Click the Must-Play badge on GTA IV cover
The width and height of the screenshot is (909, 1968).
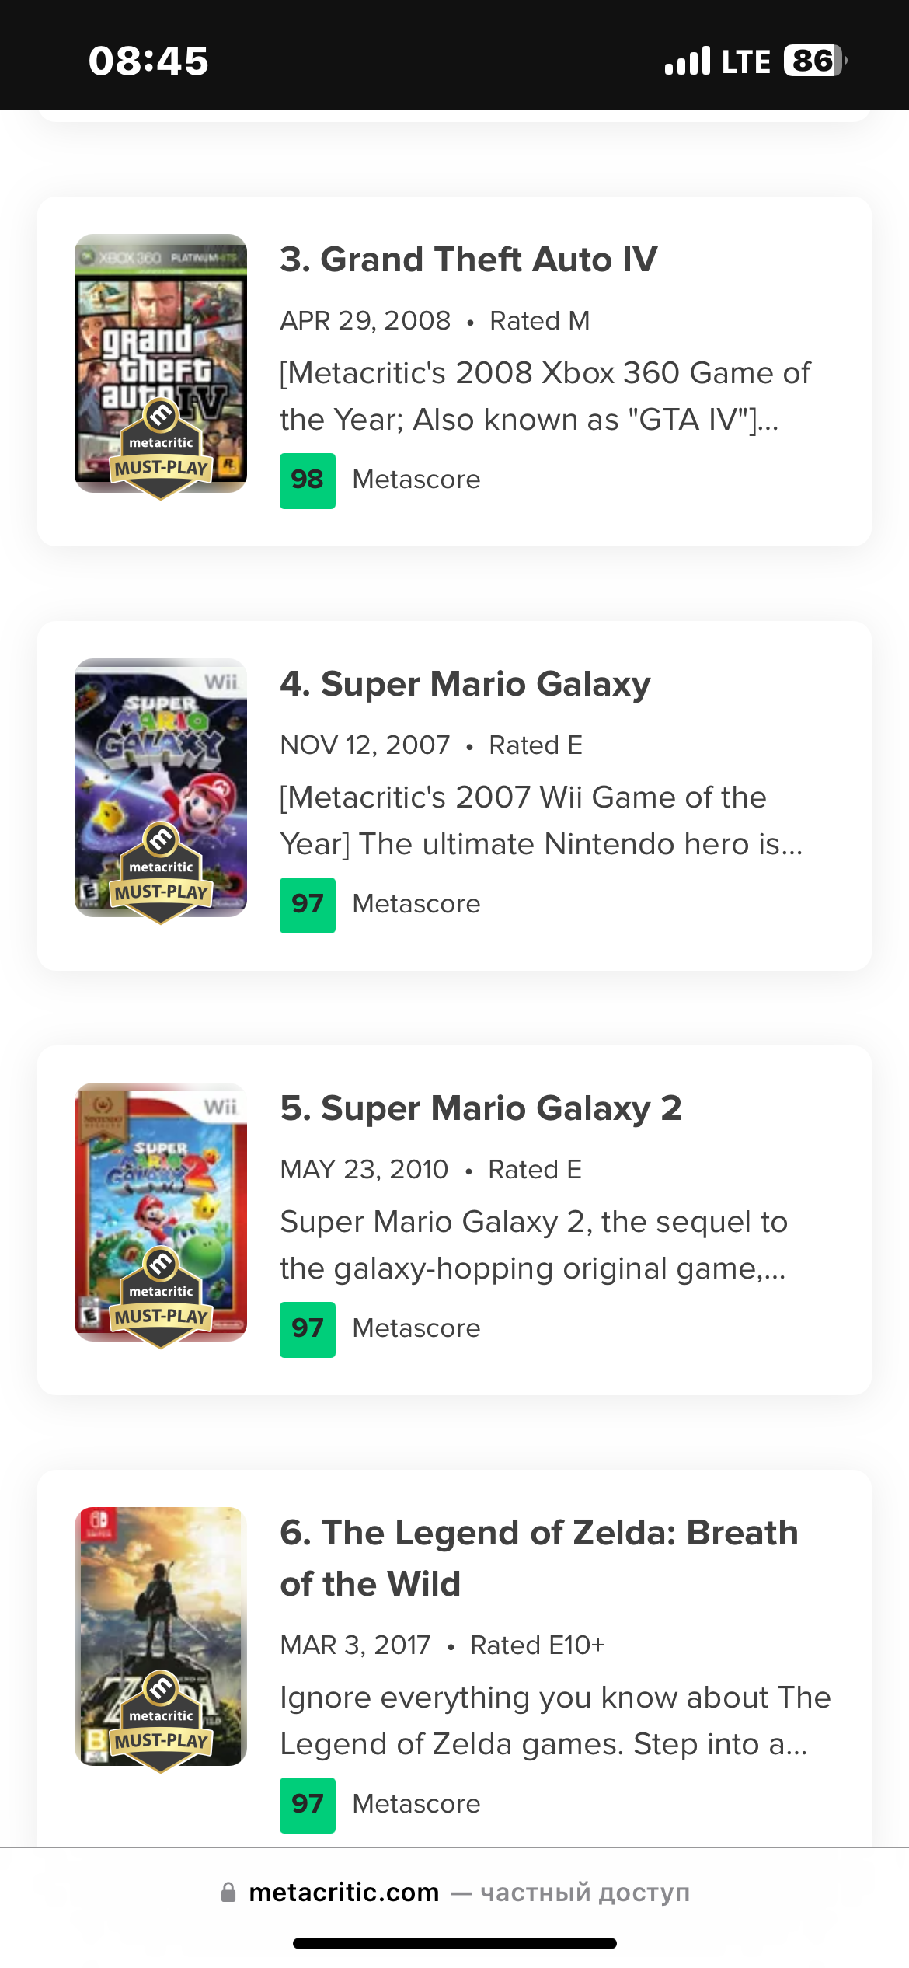(161, 449)
